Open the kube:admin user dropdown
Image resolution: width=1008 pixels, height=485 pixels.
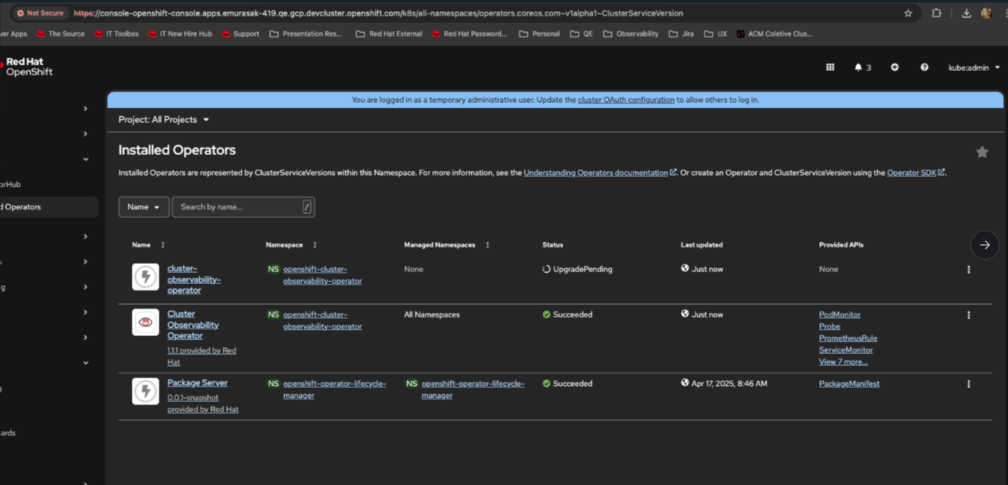pos(974,67)
